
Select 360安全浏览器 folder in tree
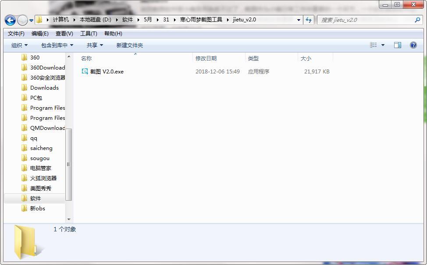click(x=47, y=77)
